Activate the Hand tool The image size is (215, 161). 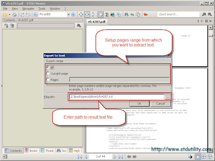click(101, 14)
